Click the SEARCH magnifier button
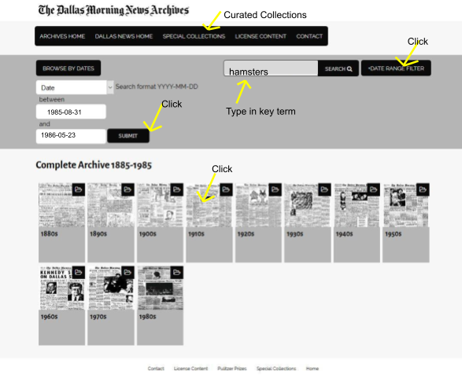 338,68
